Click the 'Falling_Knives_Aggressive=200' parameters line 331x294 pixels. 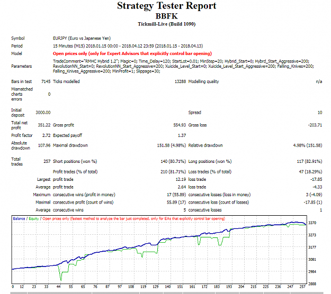click(x=106, y=71)
